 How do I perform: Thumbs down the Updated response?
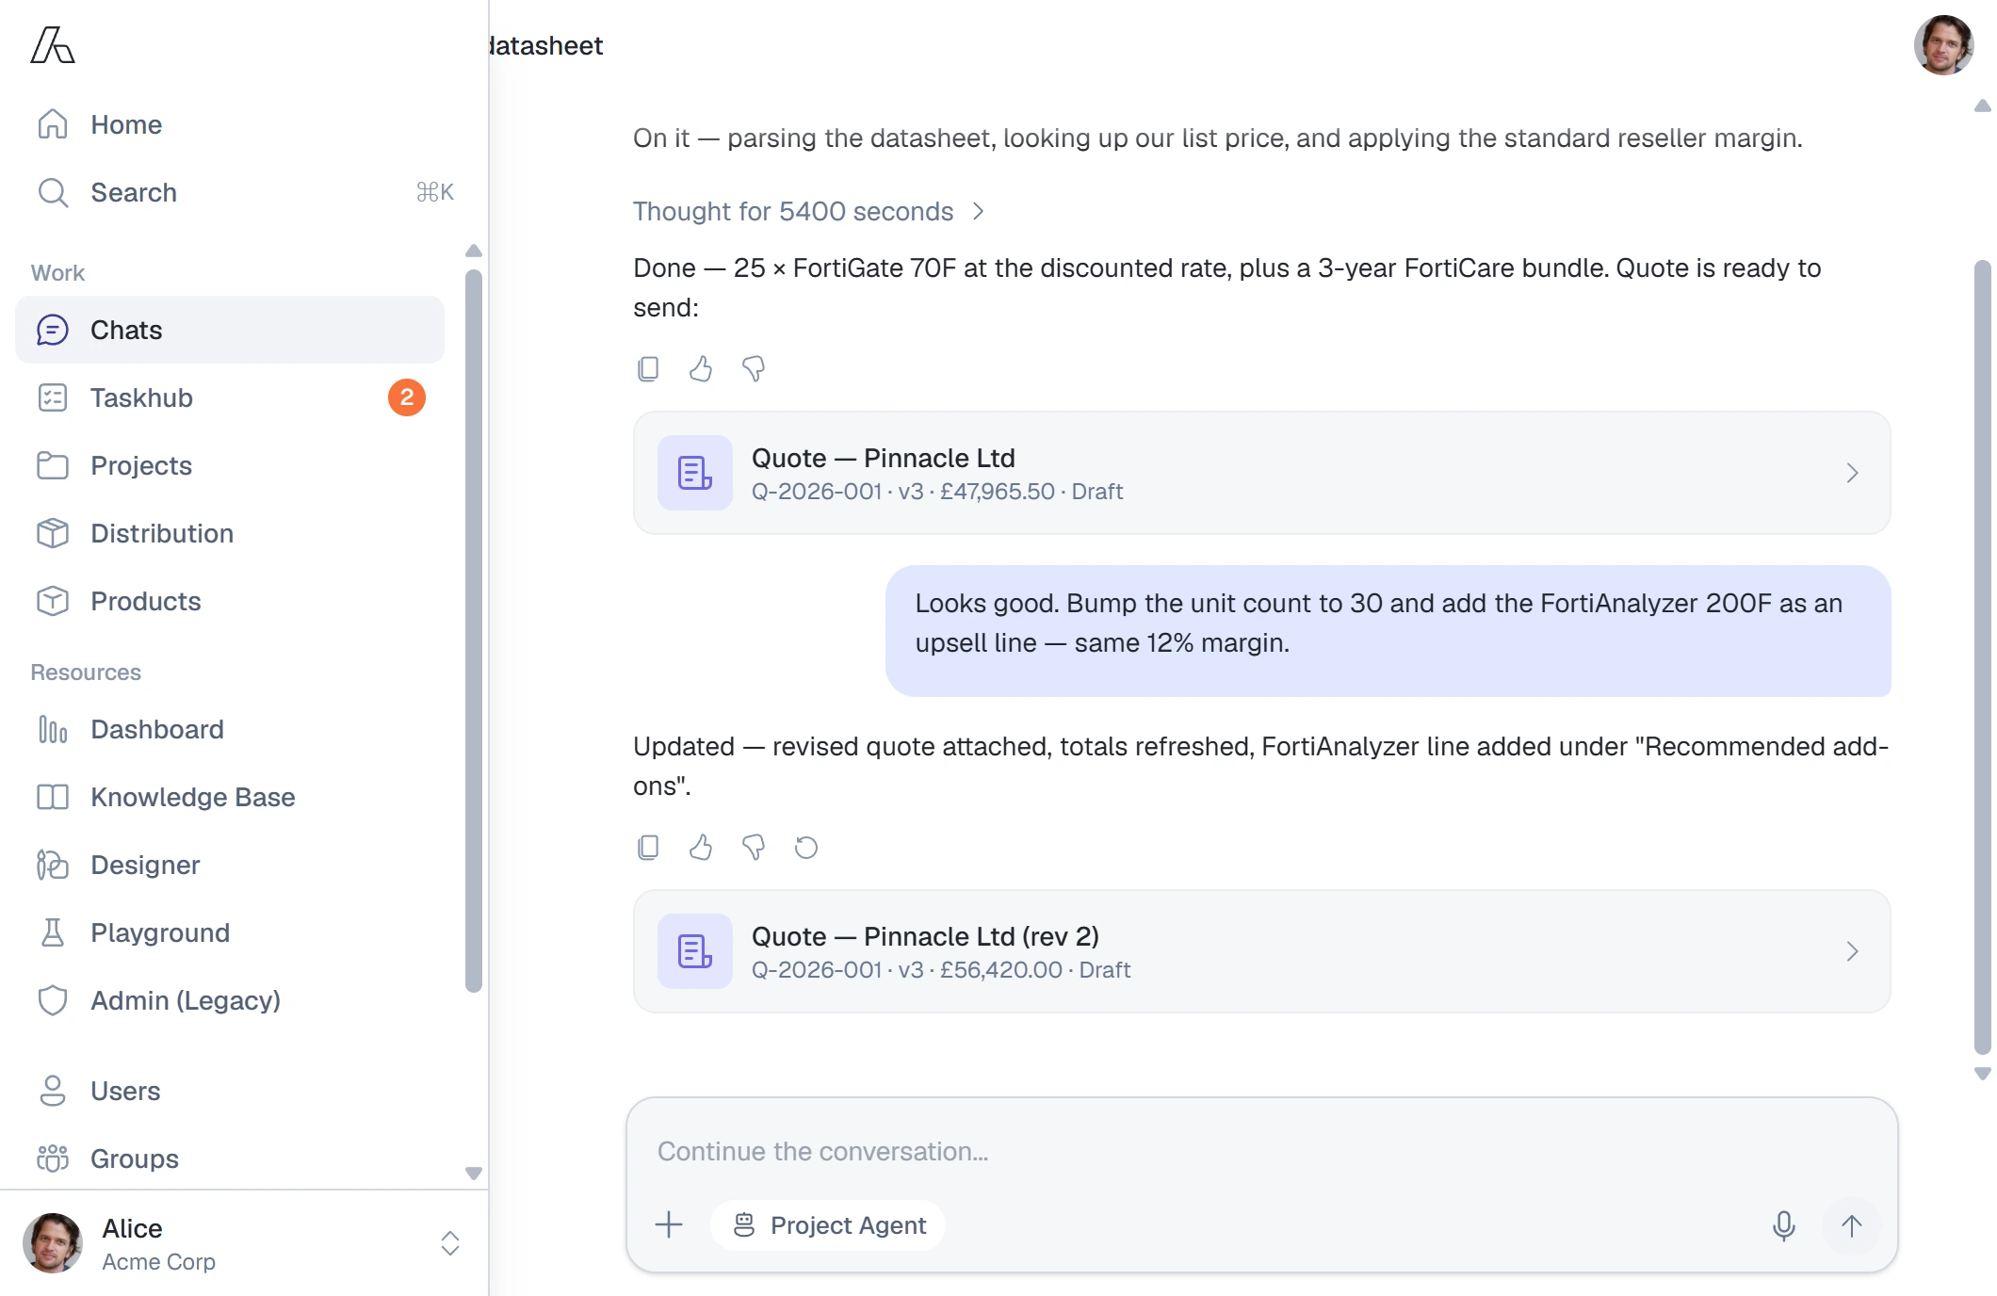[754, 847]
